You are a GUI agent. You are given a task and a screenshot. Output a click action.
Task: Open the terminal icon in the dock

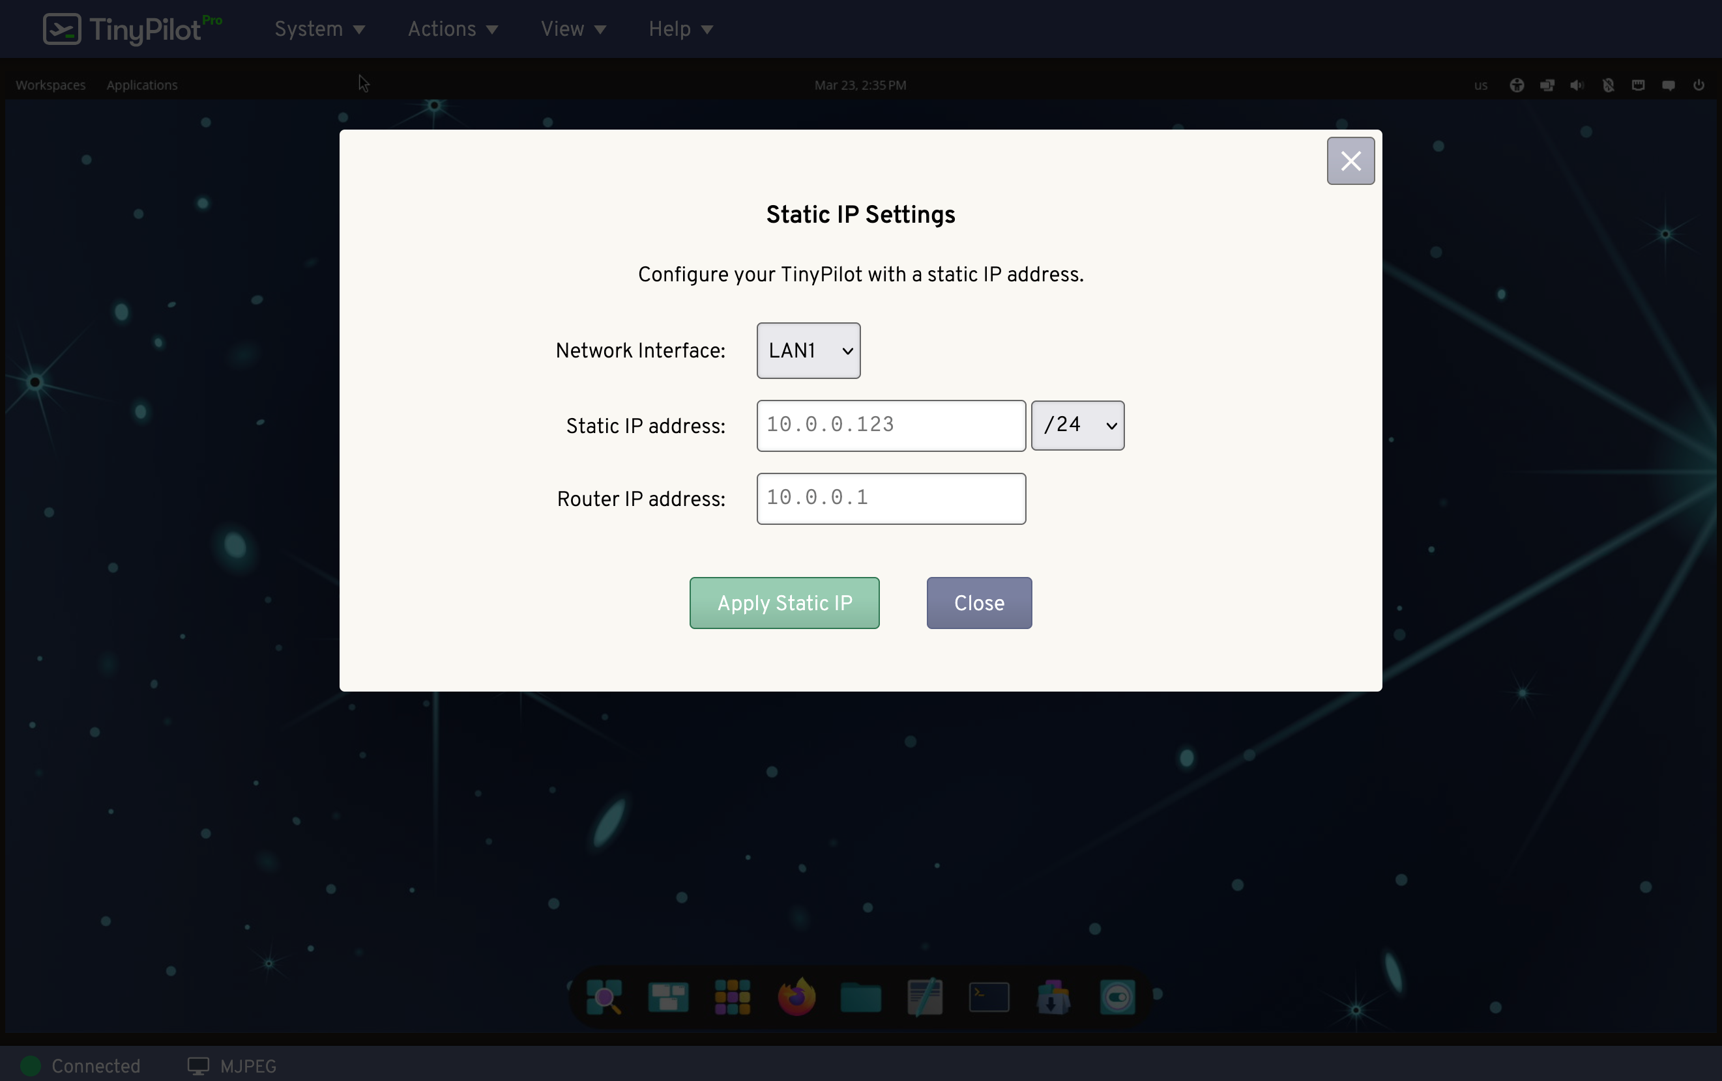coord(988,997)
